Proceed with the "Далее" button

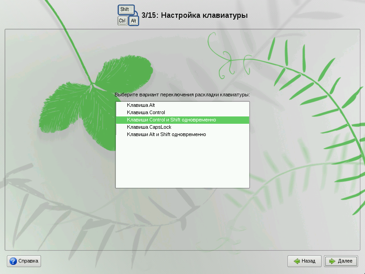click(x=341, y=261)
